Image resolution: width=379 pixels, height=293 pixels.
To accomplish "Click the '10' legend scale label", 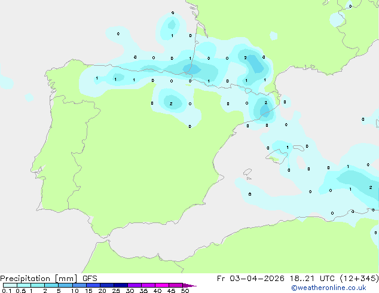I will coord(75,291).
